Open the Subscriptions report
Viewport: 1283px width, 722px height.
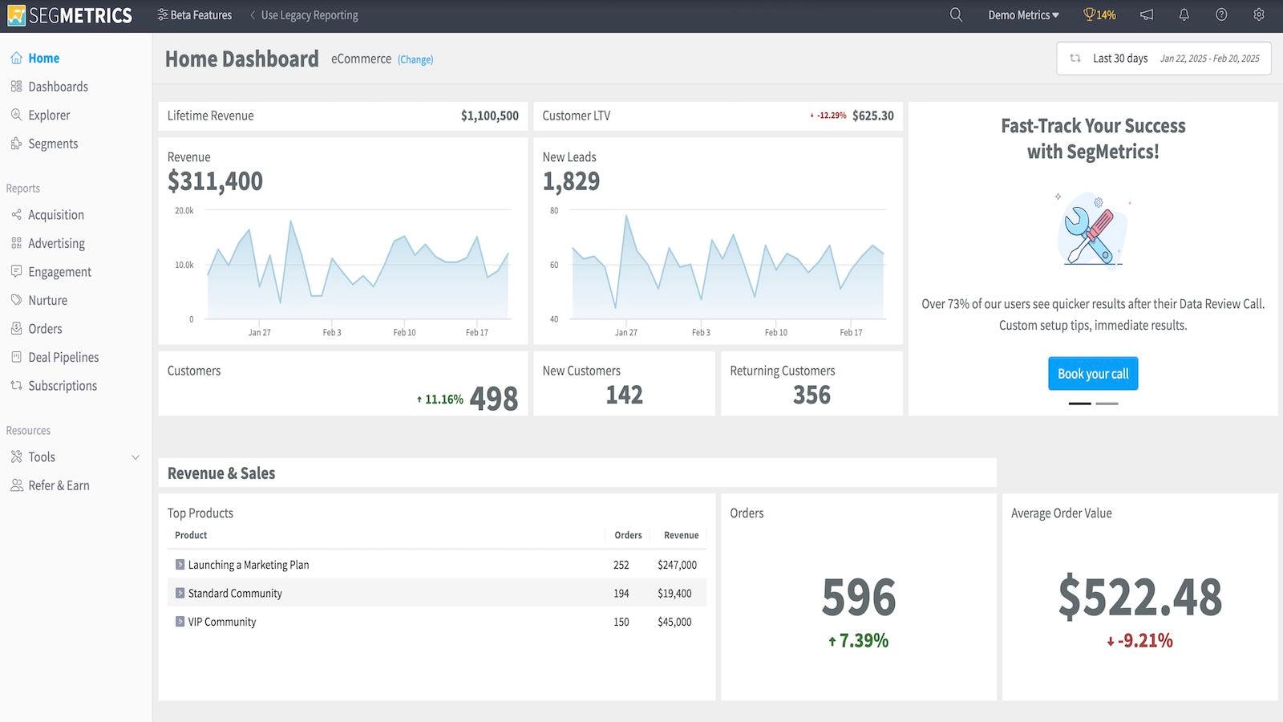coord(63,385)
